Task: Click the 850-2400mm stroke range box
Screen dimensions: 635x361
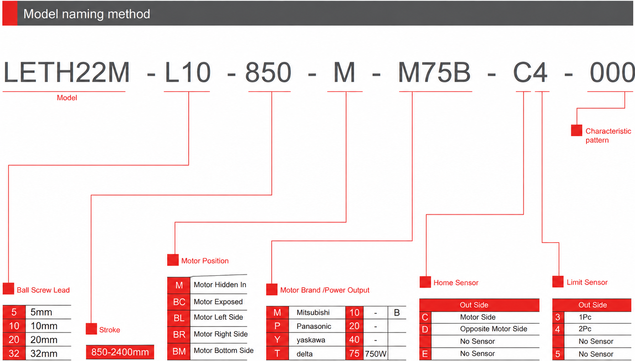Action: coord(120,352)
